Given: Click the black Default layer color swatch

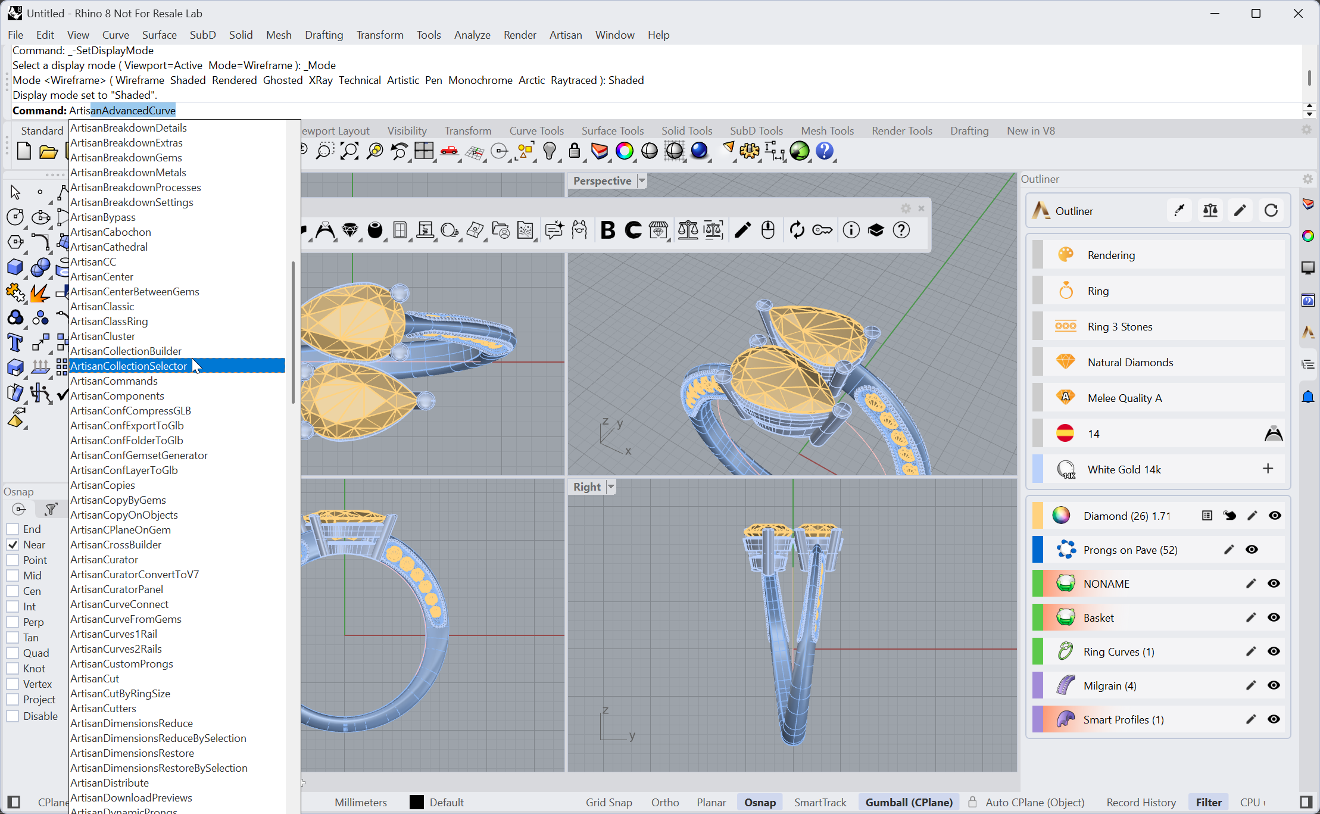Looking at the screenshot, I should click(x=417, y=802).
